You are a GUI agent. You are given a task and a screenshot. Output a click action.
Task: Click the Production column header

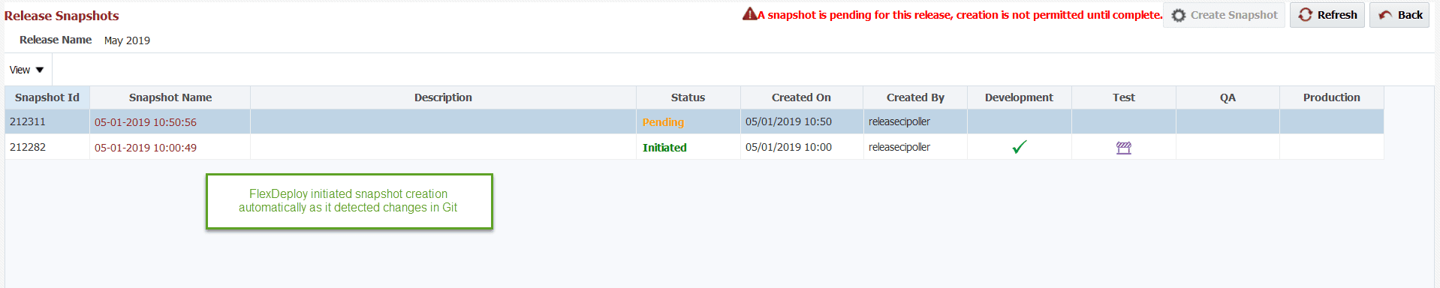(1331, 97)
